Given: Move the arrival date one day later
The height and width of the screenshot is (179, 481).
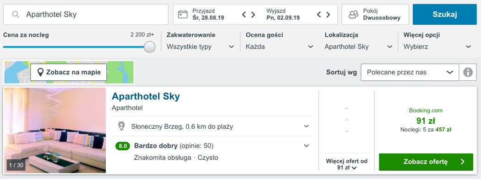Looking at the screenshot, I should [x=253, y=14].
